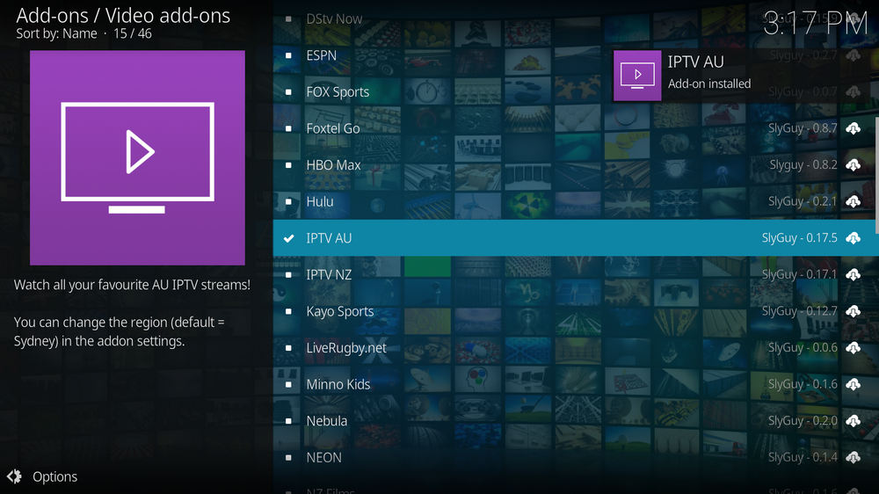
Task: Click the cloud download icon for Hulu
Action: [853, 202]
